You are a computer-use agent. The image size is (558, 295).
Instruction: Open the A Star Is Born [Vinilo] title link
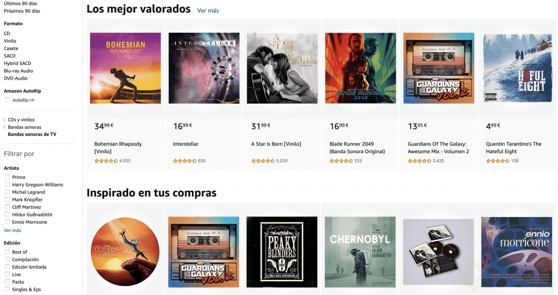point(276,144)
